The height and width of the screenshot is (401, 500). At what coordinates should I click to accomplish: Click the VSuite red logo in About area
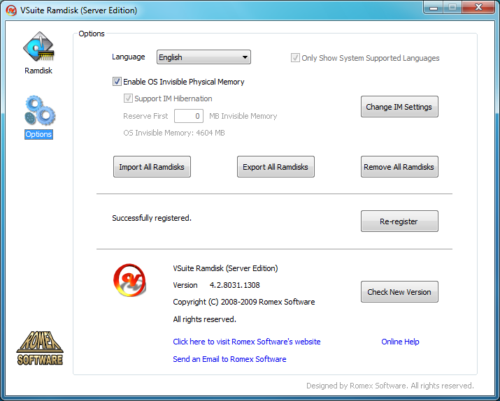tap(129, 280)
